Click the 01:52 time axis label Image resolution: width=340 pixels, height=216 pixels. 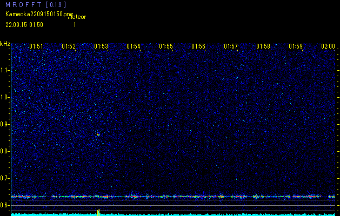point(69,46)
